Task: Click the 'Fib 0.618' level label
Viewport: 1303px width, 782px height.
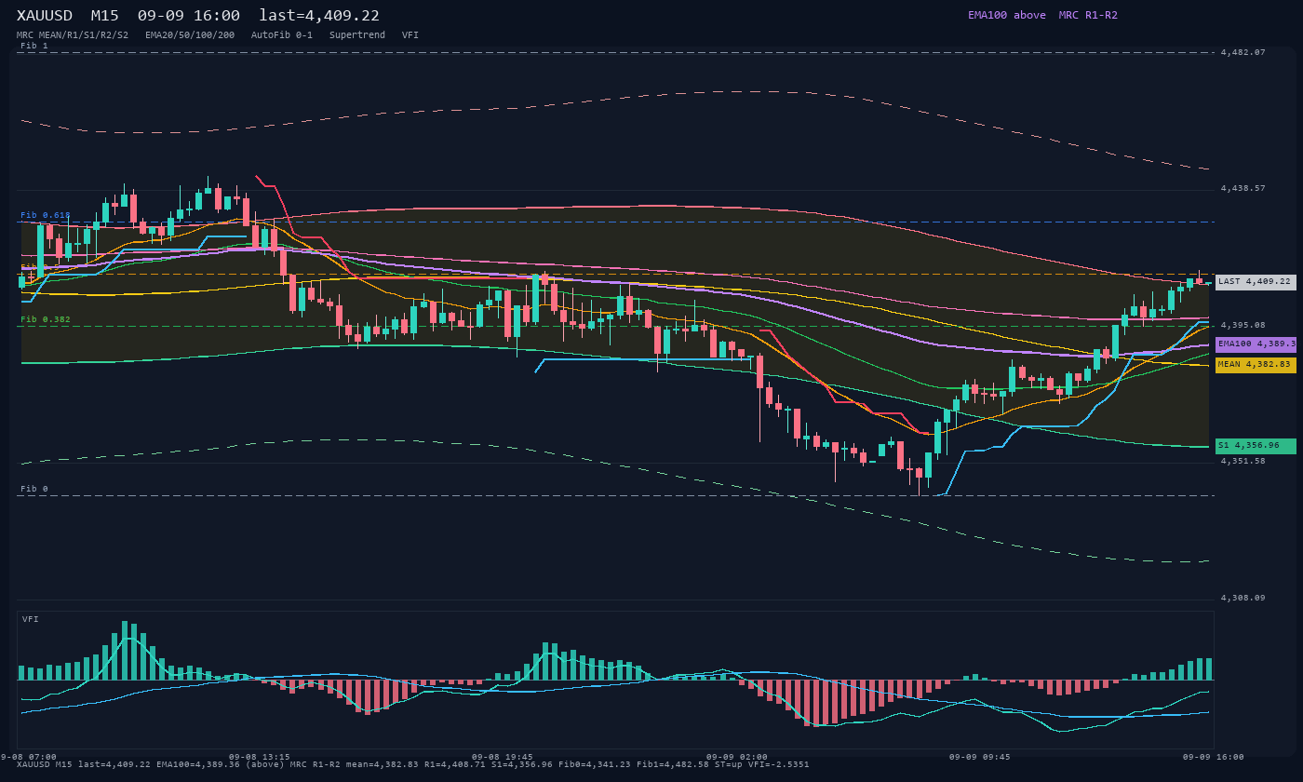Action: 46,215
